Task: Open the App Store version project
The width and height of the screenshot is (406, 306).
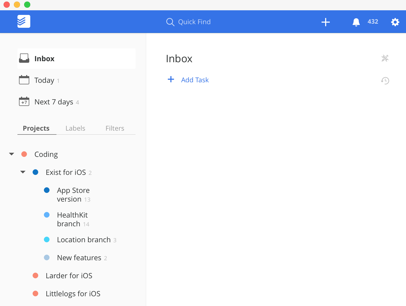Action: point(73,195)
